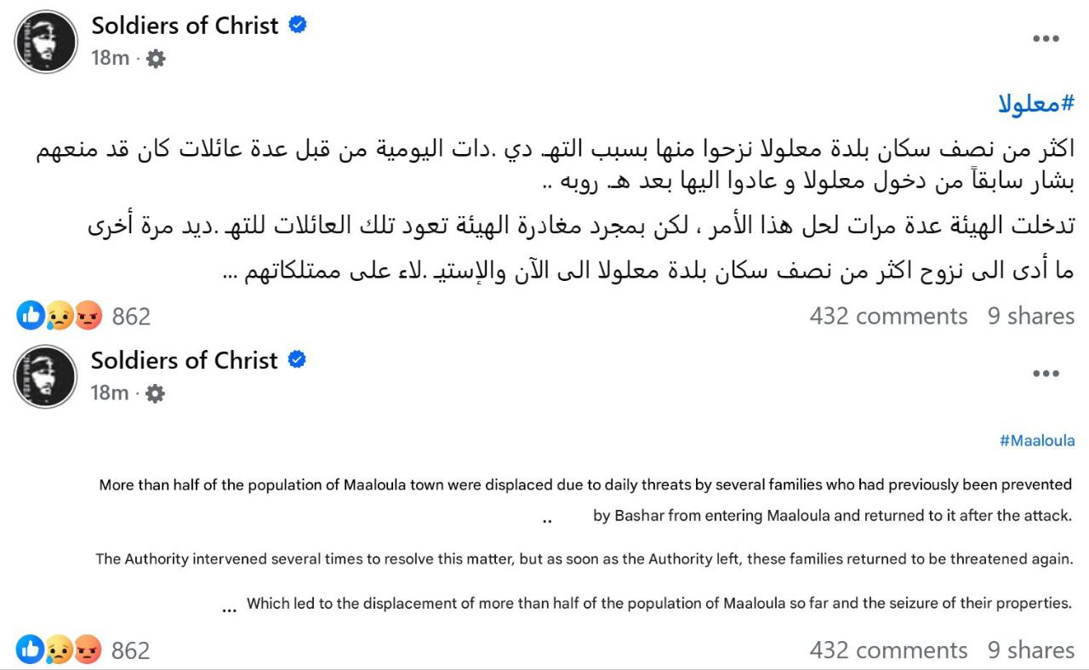The height and width of the screenshot is (670, 1089).
Task: Click the verified badge on the first post
Action: 298,25
